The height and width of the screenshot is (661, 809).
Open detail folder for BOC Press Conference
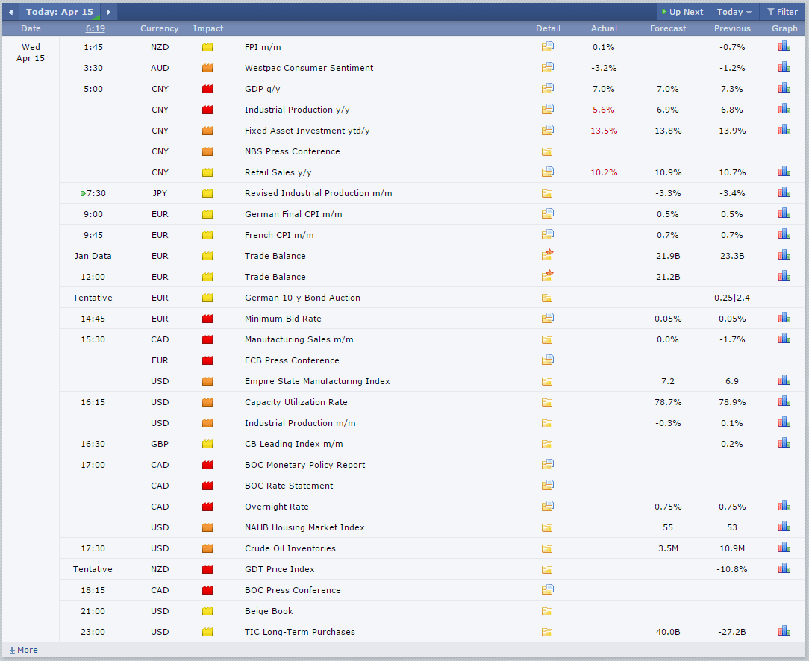tap(547, 590)
